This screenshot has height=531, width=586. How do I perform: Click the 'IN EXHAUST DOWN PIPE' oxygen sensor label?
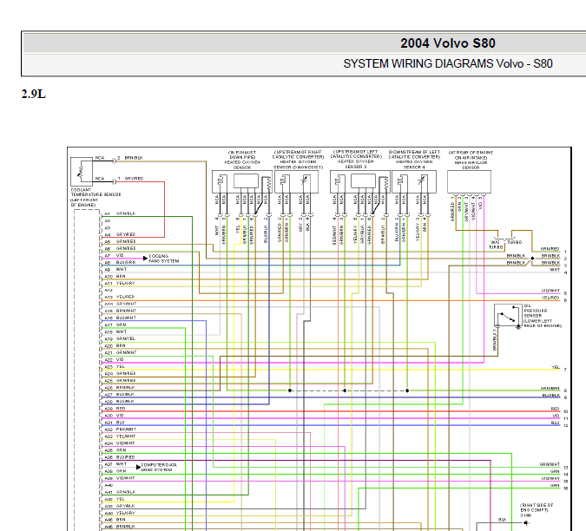click(242, 160)
